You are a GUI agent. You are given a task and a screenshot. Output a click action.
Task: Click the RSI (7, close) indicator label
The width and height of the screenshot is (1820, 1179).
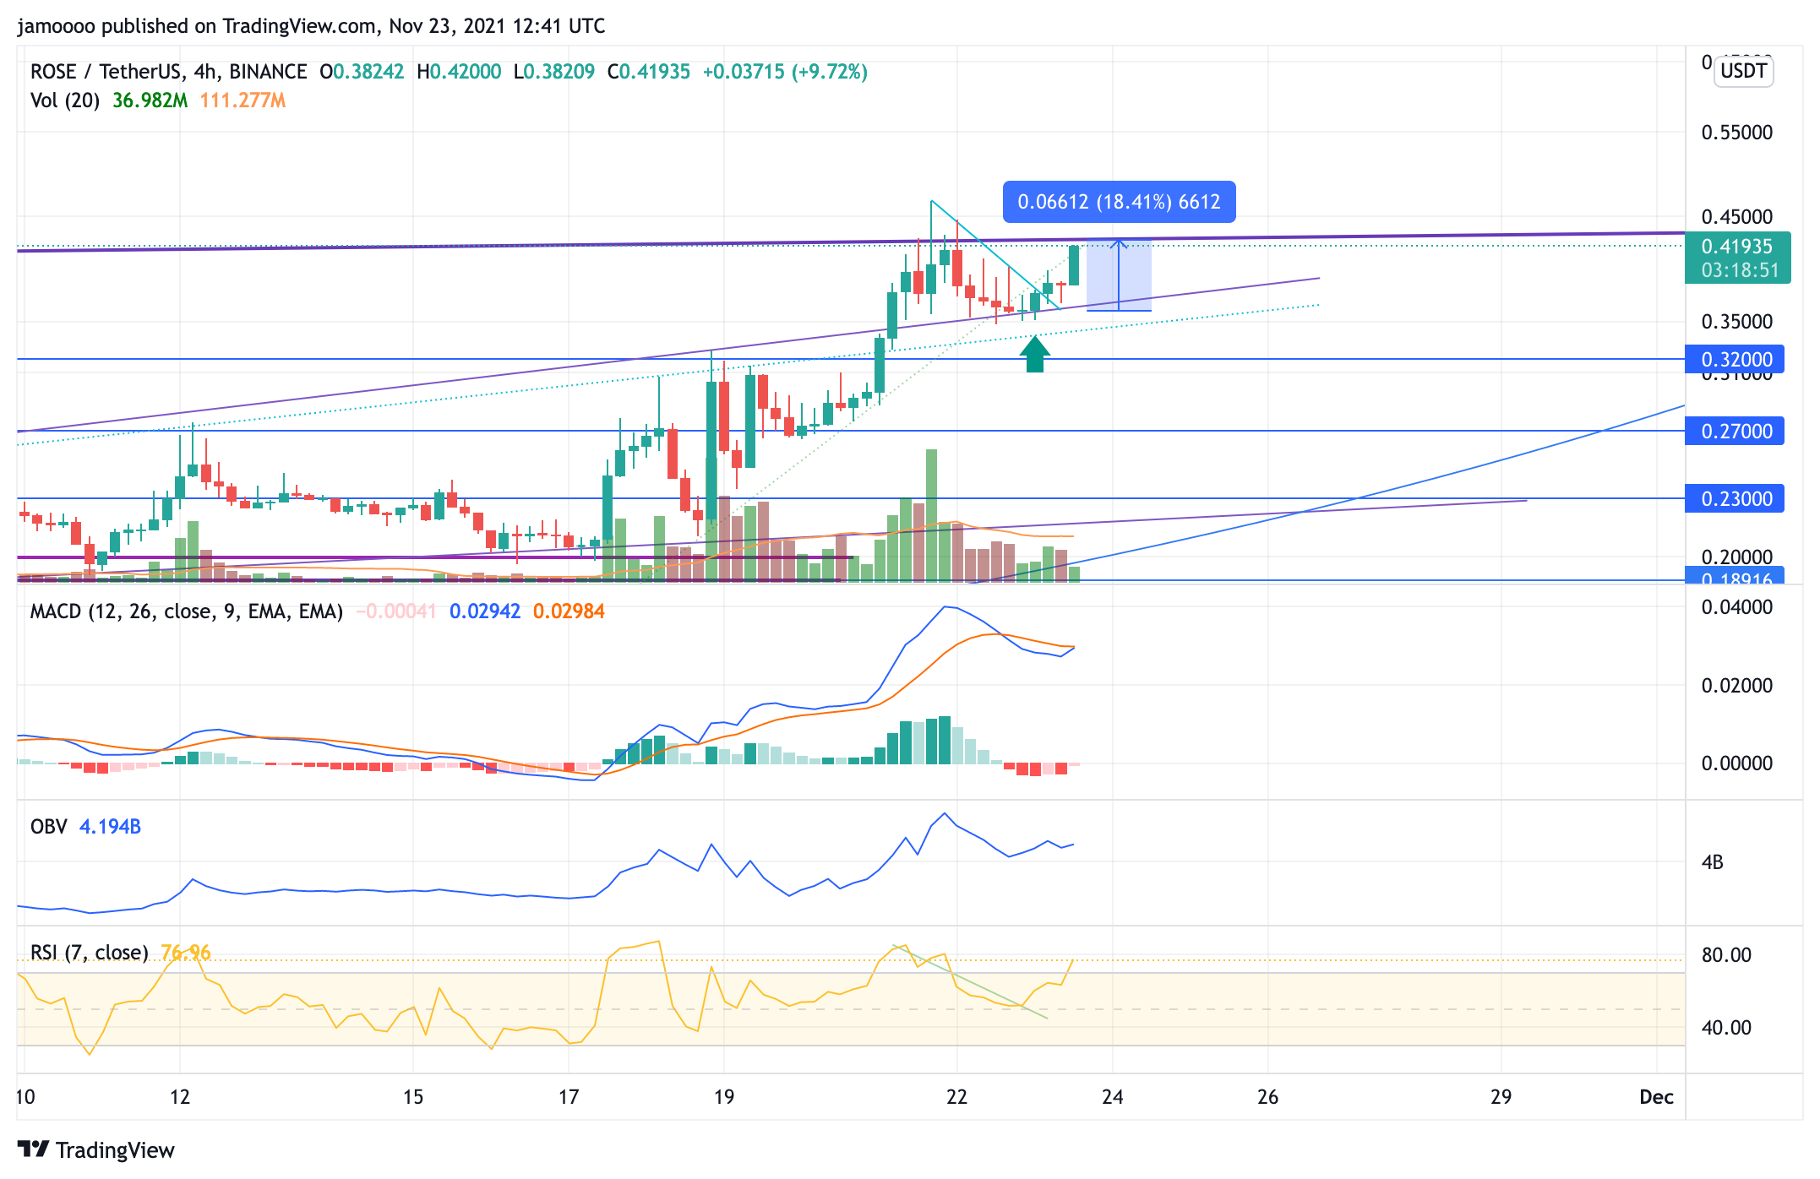[90, 953]
